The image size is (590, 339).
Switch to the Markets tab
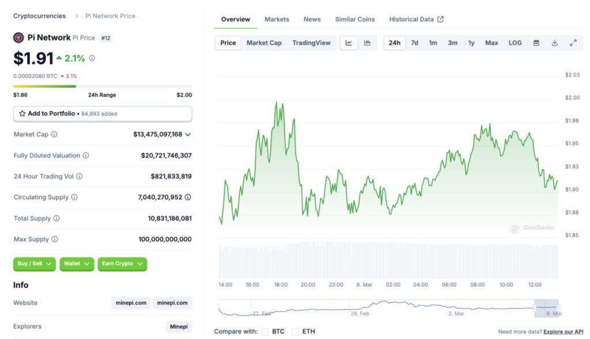click(x=277, y=19)
